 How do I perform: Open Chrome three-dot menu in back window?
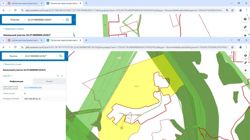click(x=246, y=10)
